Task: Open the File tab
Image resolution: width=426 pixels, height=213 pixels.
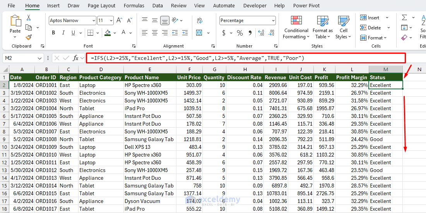Action: [x=11, y=5]
